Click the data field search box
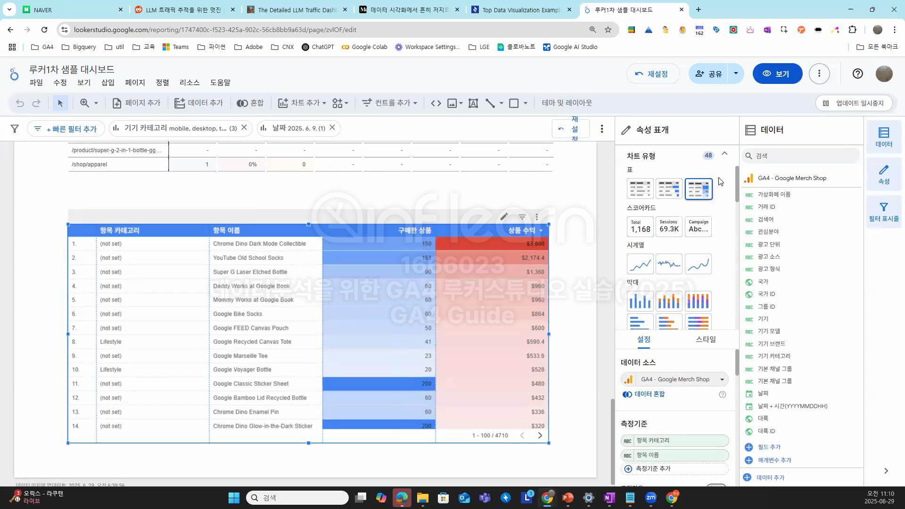The height and width of the screenshot is (509, 905). [801, 156]
